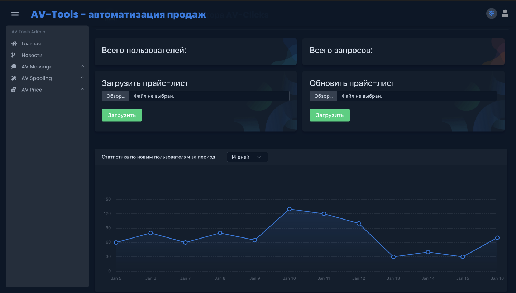Select the home icon next to Главная
Image resolution: width=516 pixels, height=293 pixels.
point(14,43)
